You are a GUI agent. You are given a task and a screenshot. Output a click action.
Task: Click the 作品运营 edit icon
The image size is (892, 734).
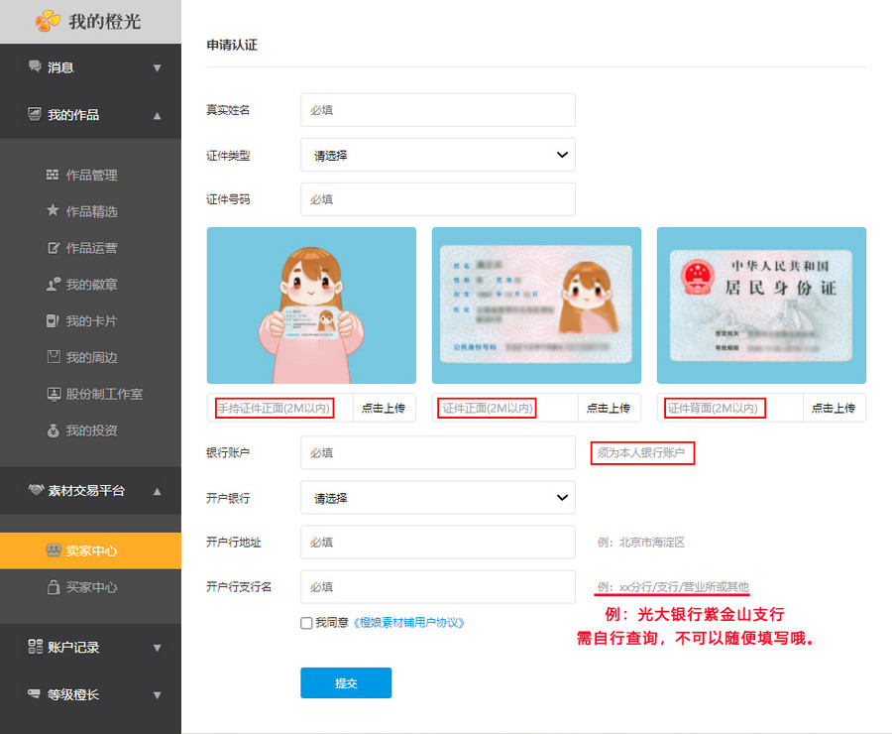(53, 248)
